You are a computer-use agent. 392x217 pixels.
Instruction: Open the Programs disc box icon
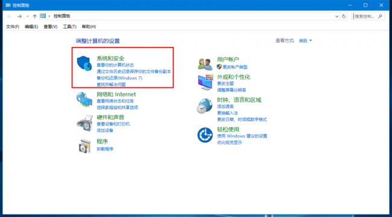pos(84,145)
